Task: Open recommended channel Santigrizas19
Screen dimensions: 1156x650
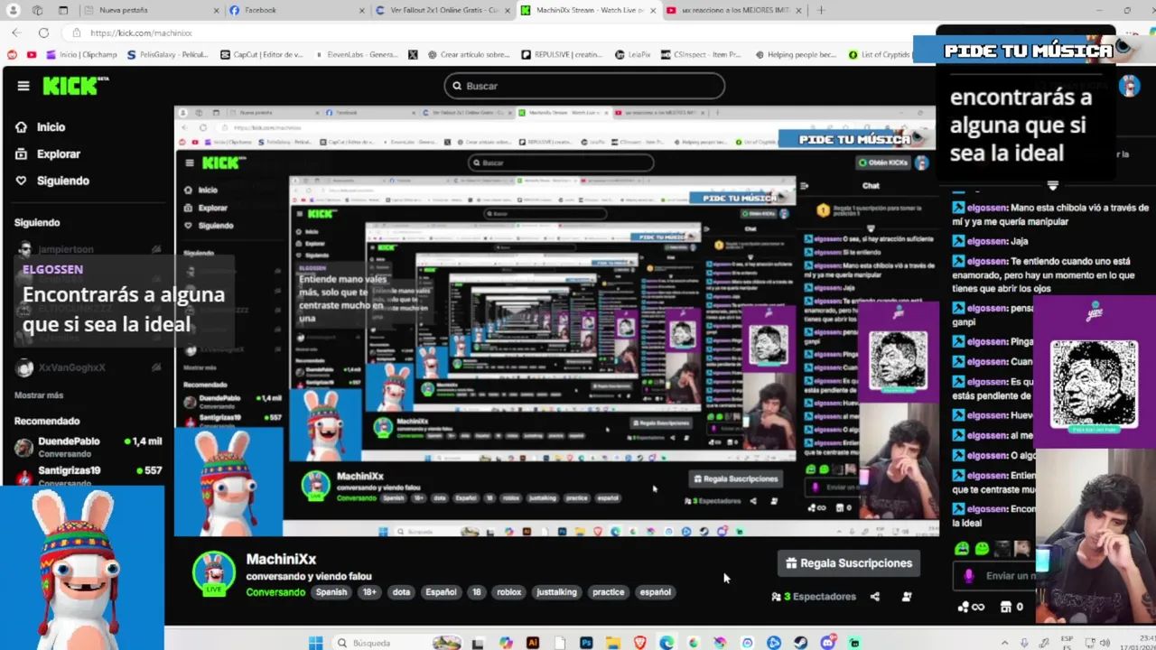Action: coord(88,474)
